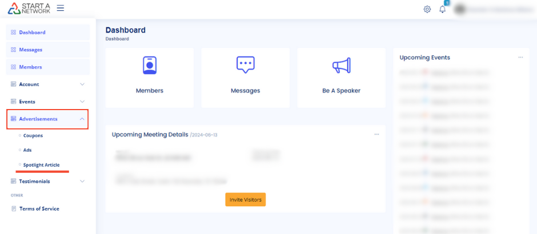The width and height of the screenshot is (537, 234).
Task: Click the Members badge card icon
Action: click(x=150, y=66)
